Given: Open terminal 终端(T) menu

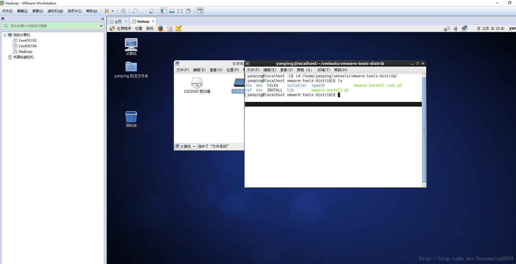Looking at the screenshot, I should pos(324,70).
